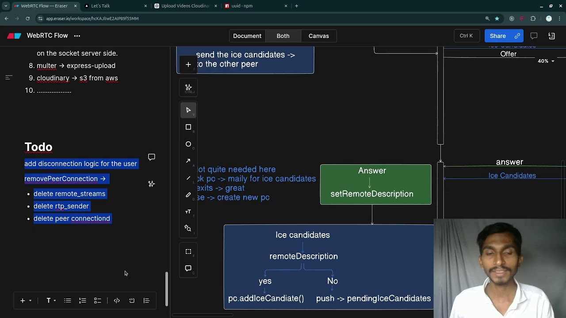566x318 pixels.
Task: Select the Pencil draw tool
Action: (188, 195)
